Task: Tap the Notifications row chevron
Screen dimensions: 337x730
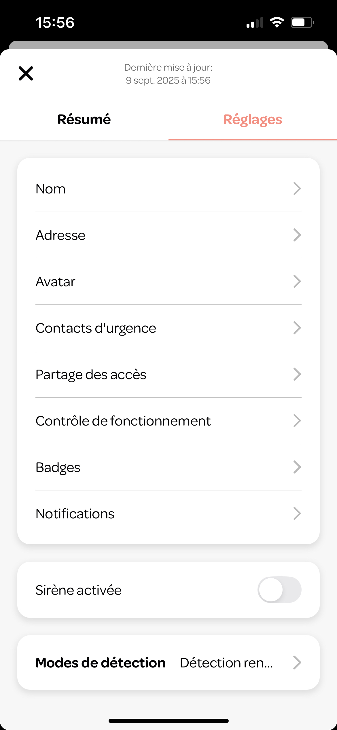Action: 297,513
